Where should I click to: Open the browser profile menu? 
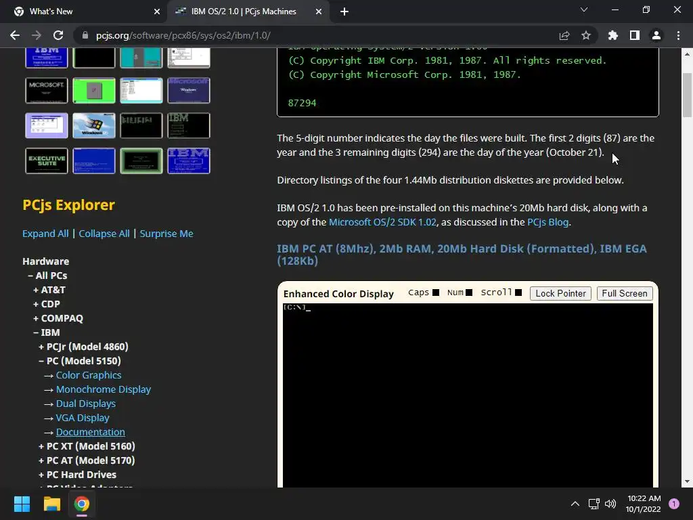[x=656, y=35]
